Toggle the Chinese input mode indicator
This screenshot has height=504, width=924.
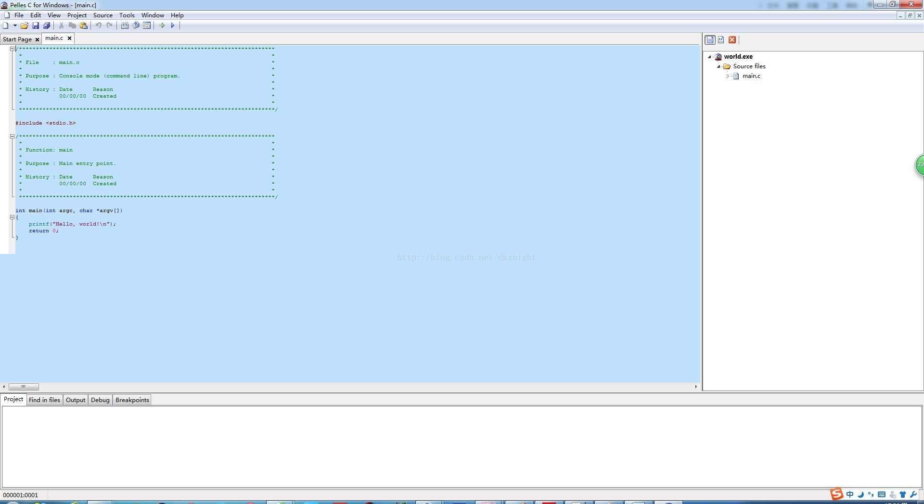point(850,494)
